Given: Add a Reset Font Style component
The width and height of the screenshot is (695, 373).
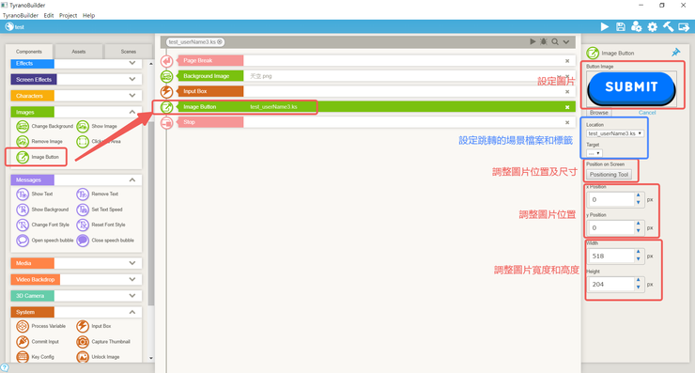Looking at the screenshot, I should [100, 225].
